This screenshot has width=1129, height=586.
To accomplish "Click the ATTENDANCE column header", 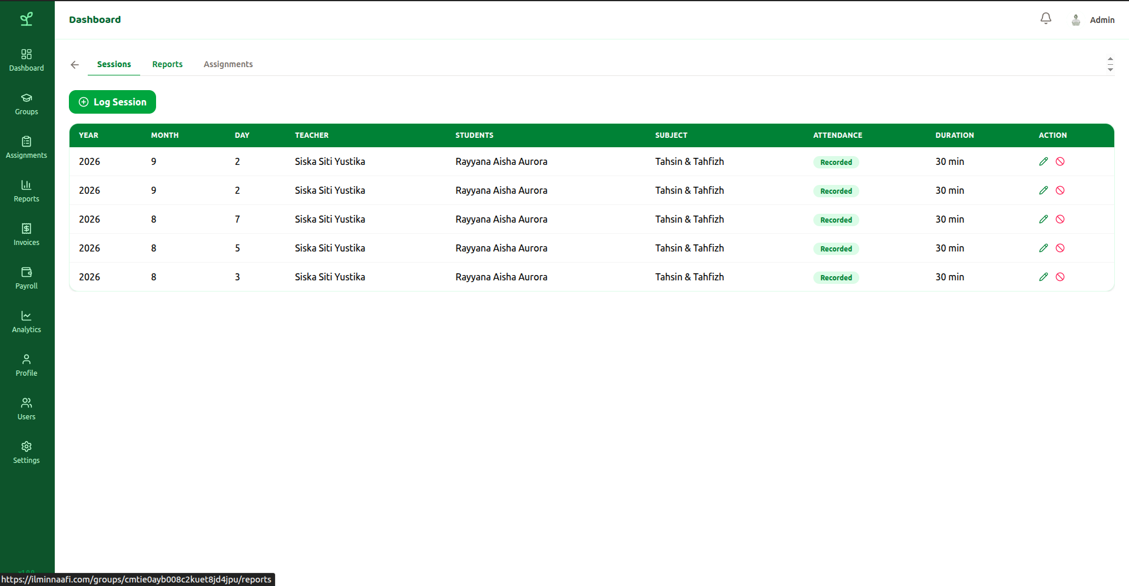I will tap(838, 135).
